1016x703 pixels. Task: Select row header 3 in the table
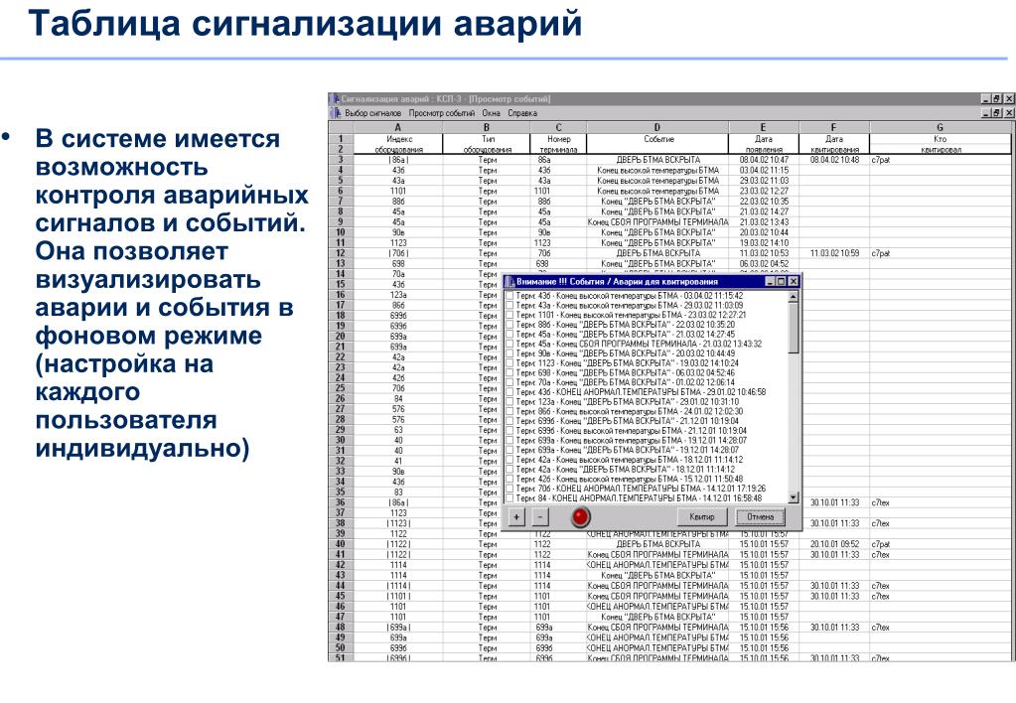coord(341,160)
